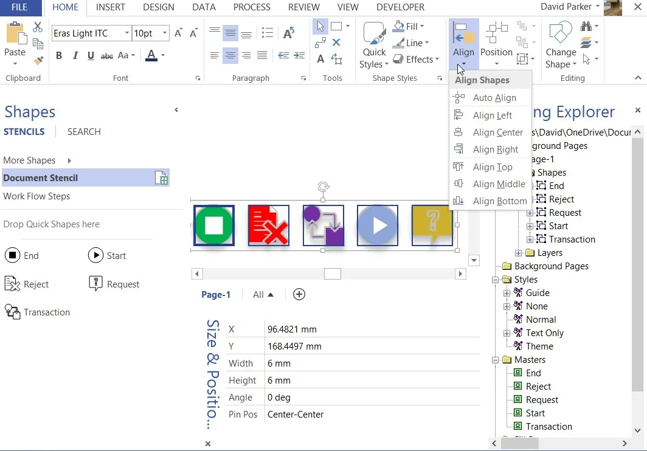Open the font size dropdown
This screenshot has height=451, width=647.
(x=165, y=33)
